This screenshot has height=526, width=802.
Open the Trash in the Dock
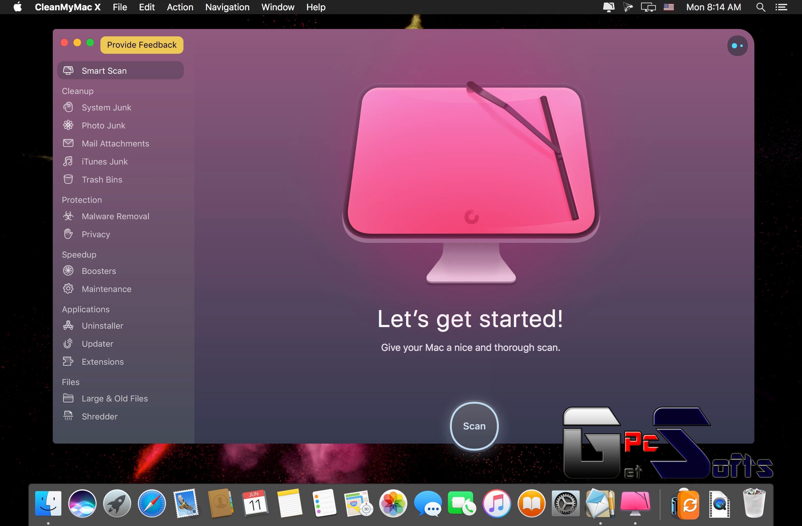754,503
